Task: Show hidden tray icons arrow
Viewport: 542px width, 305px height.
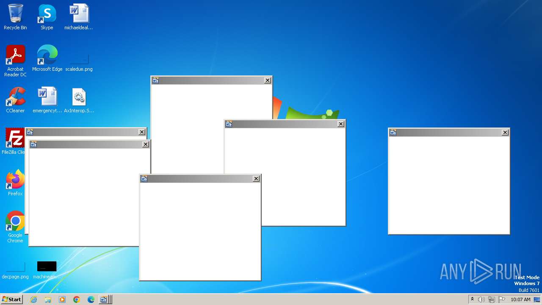Action: (472, 299)
